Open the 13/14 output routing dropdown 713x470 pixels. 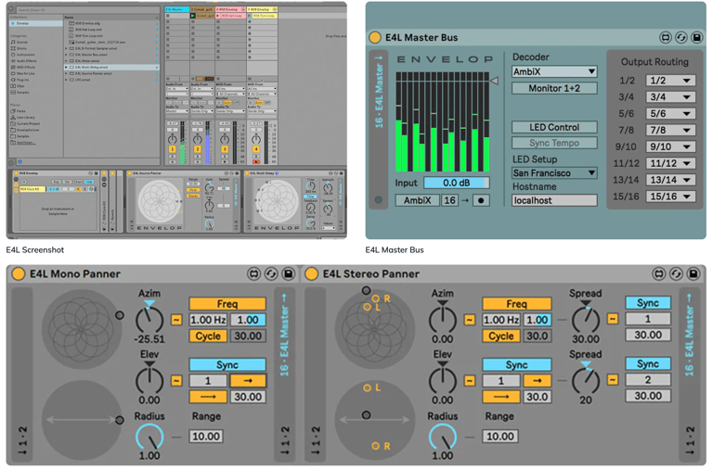[670, 180]
